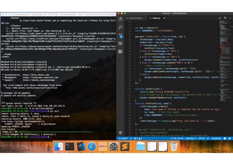Switch to the dynamodb.js tab
The width and height of the screenshot is (233, 165).
click(135, 18)
